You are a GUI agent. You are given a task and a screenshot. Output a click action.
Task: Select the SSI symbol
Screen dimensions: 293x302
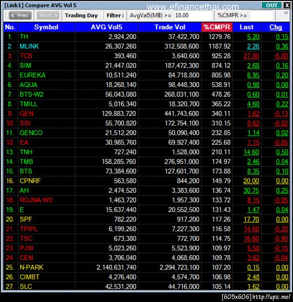pyautogui.click(x=25, y=123)
